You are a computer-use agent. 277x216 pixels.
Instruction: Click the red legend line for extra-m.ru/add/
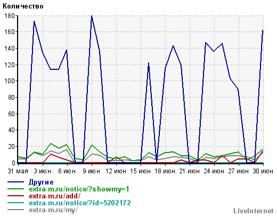(x=15, y=196)
